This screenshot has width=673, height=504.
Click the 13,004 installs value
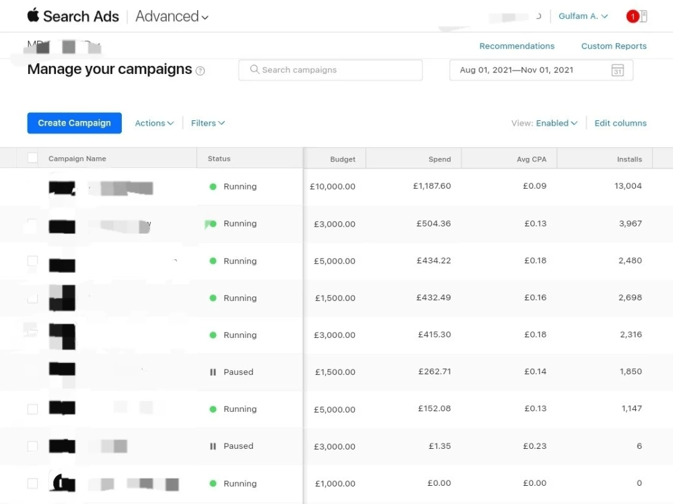(x=628, y=186)
